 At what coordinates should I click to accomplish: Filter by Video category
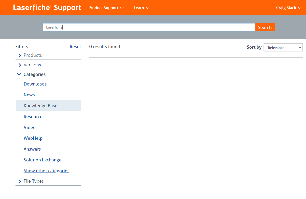point(30,127)
